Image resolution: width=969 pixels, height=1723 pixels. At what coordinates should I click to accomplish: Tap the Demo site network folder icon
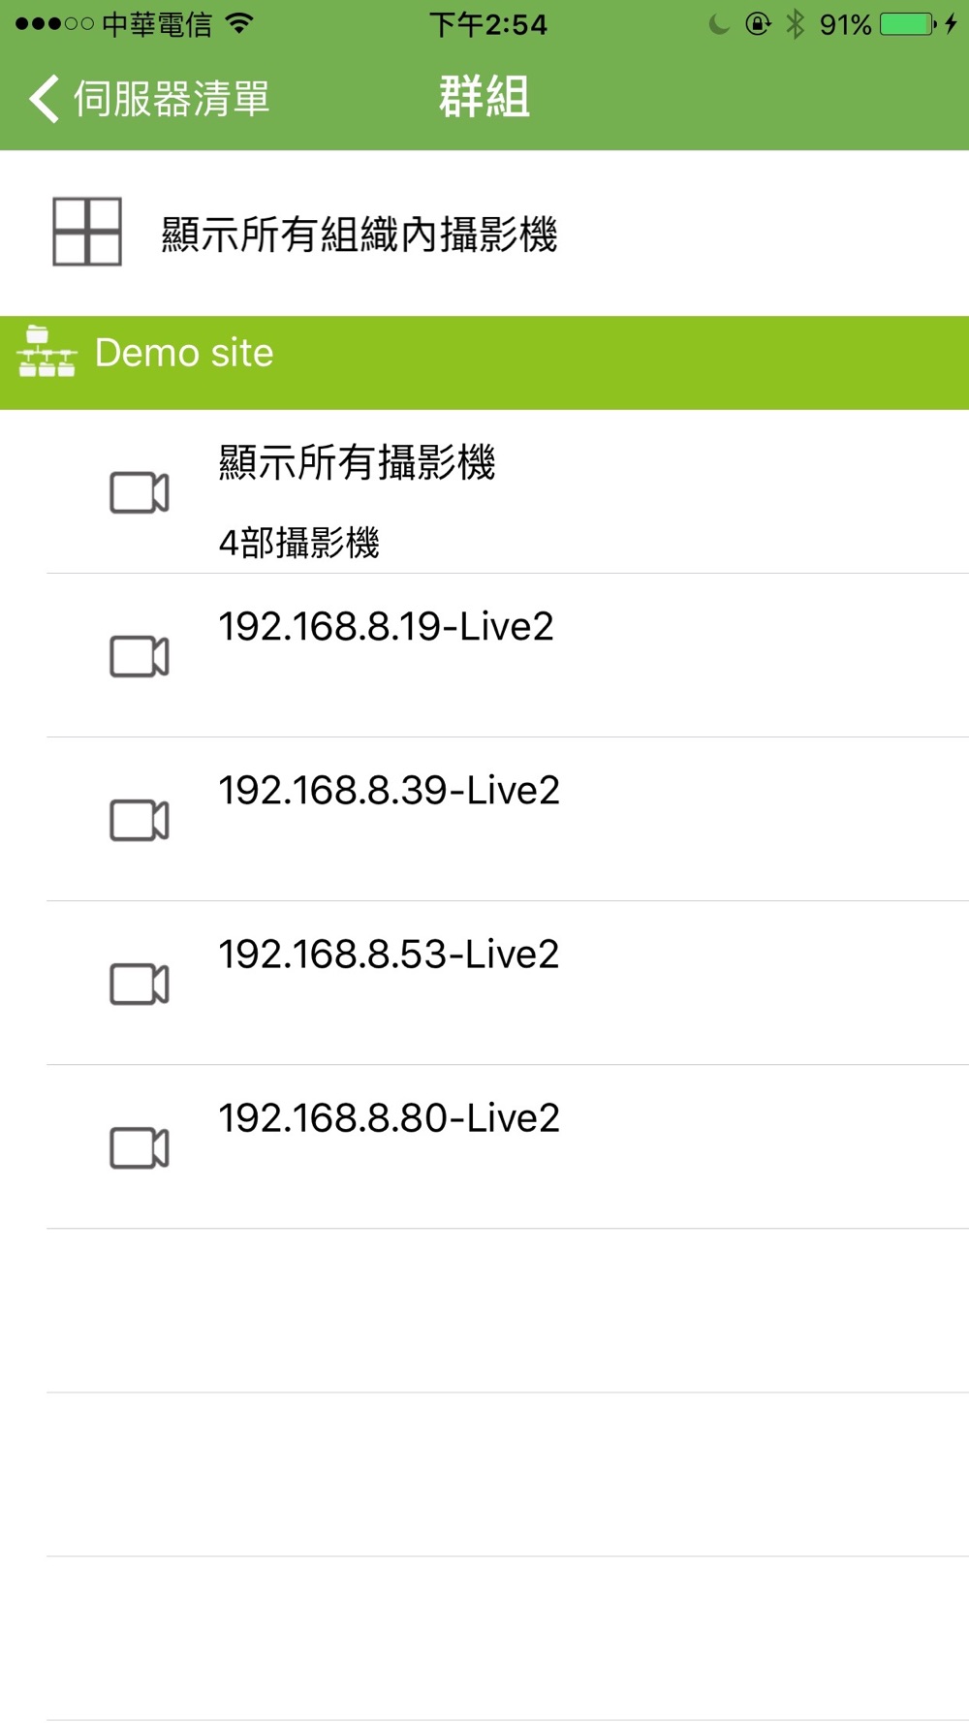click(x=46, y=352)
